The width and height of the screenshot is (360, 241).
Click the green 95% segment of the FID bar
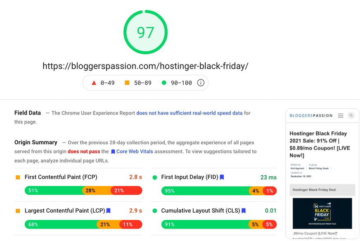point(205,191)
